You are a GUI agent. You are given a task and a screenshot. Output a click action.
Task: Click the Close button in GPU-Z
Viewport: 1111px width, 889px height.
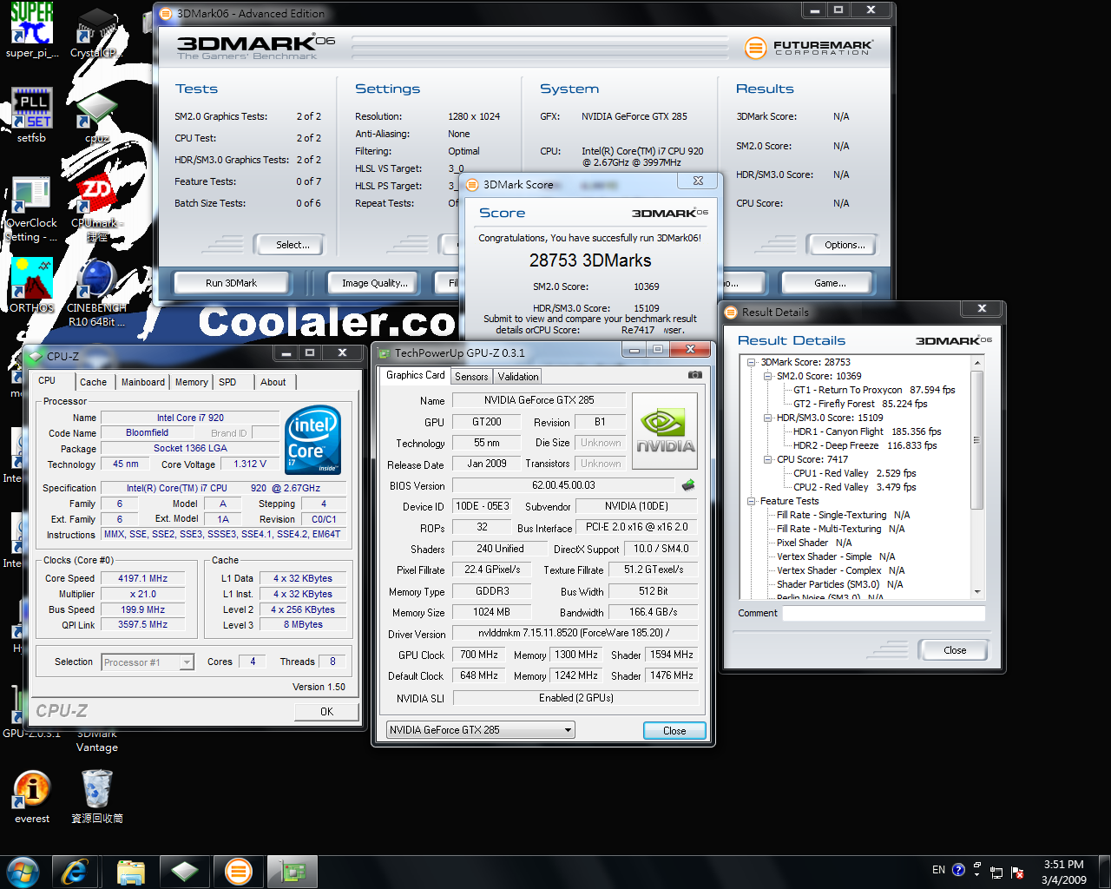(x=674, y=731)
